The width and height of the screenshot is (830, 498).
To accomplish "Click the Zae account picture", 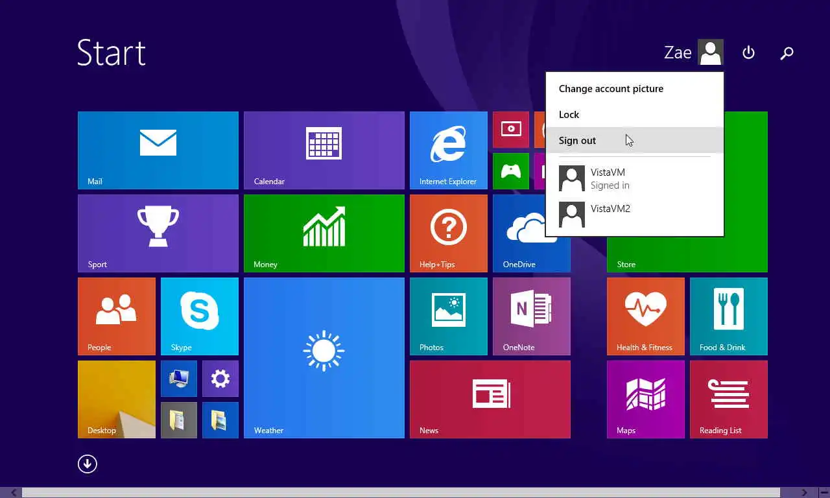I will pos(711,53).
